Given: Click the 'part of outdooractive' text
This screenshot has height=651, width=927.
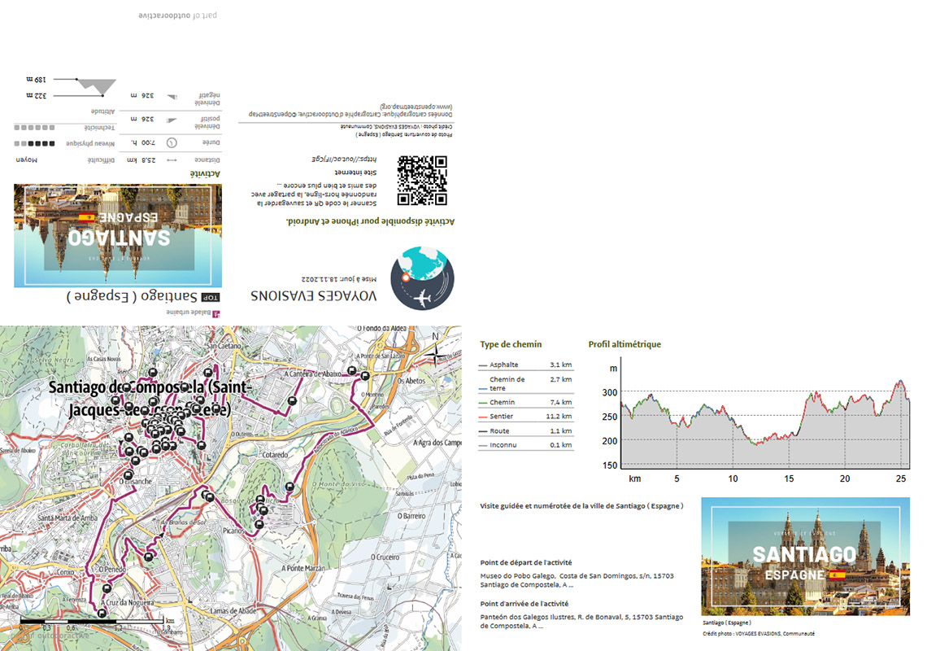Looking at the screenshot, I should click(x=177, y=15).
